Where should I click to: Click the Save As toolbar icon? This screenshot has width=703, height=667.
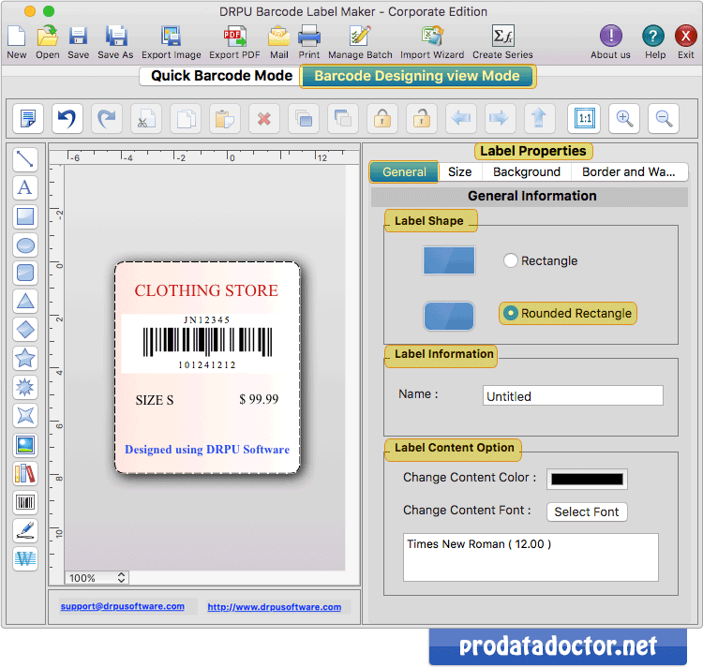tap(115, 42)
